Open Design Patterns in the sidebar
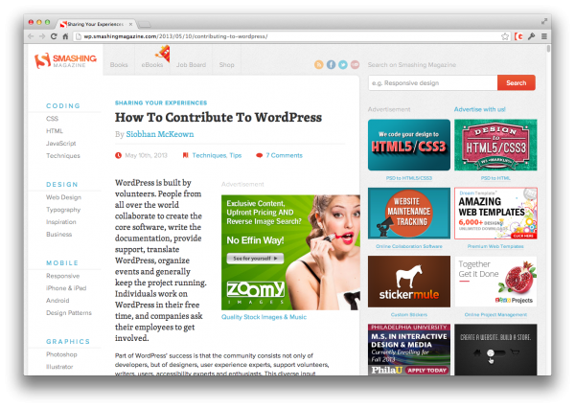This screenshot has width=575, height=408. point(69,313)
